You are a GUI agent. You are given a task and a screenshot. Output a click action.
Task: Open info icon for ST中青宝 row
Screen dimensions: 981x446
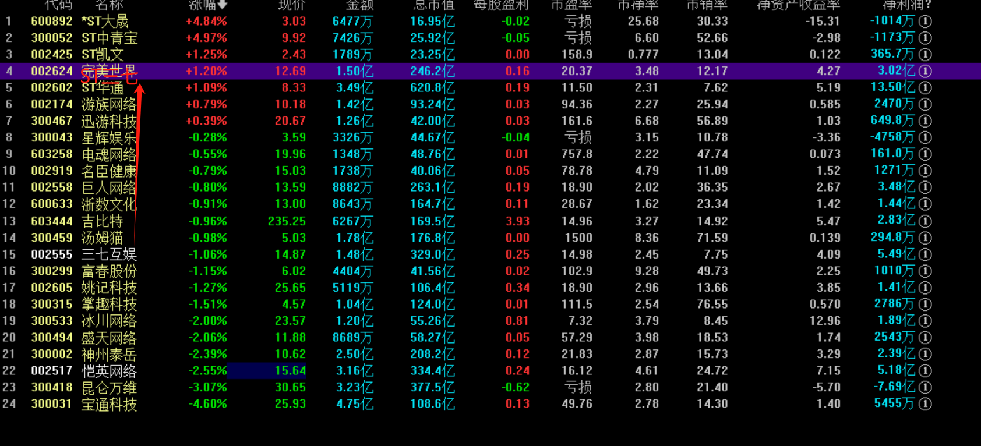click(x=925, y=38)
